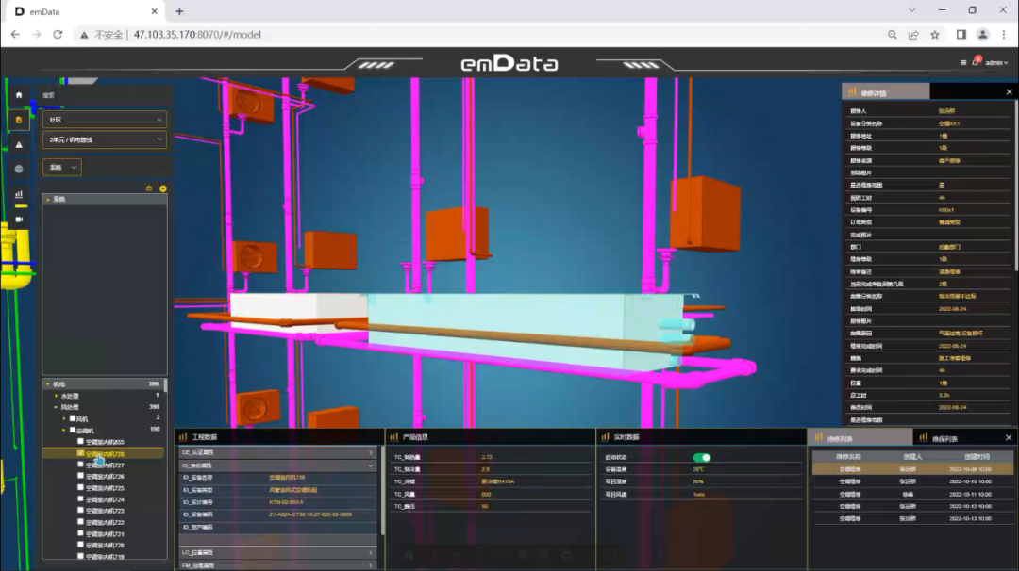This screenshot has height=571, width=1019.
Task: Tick the 风机 checkbox in tree
Action: (73, 418)
